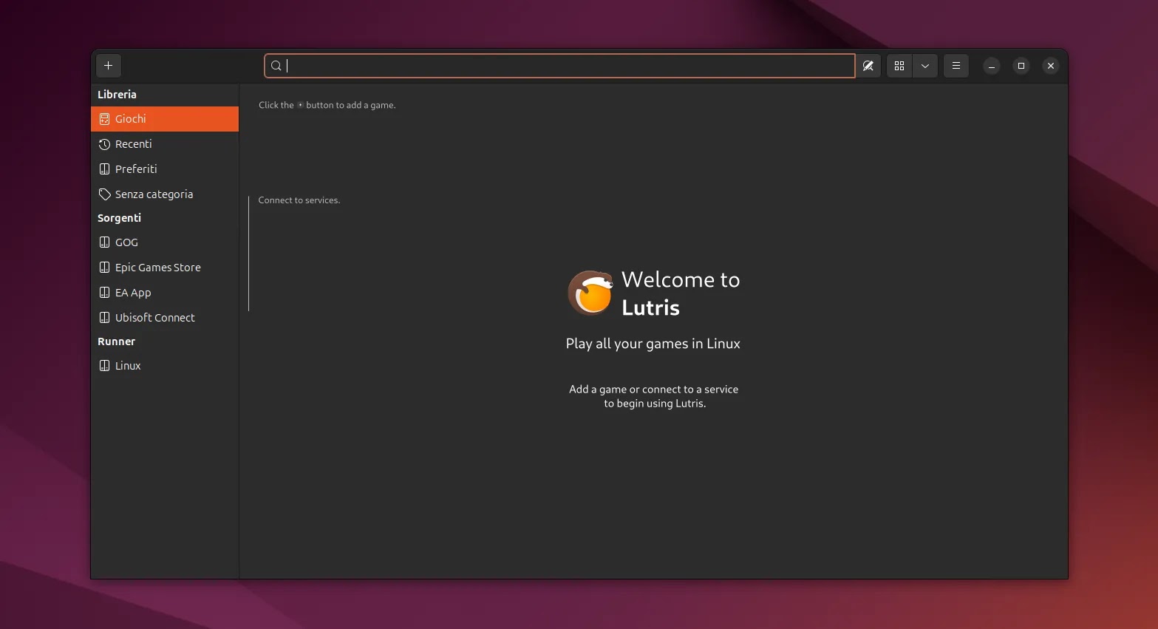
Task: Focus the game search field
Action: (x=559, y=66)
